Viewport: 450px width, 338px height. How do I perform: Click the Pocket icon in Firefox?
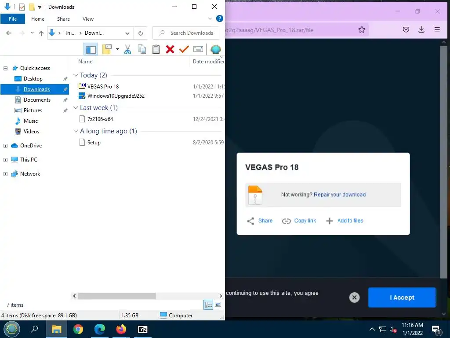coord(406,29)
